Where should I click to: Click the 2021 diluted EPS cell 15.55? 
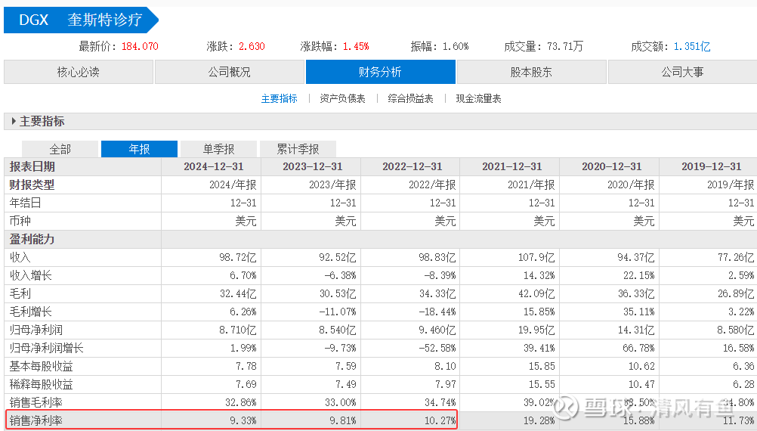[542, 384]
